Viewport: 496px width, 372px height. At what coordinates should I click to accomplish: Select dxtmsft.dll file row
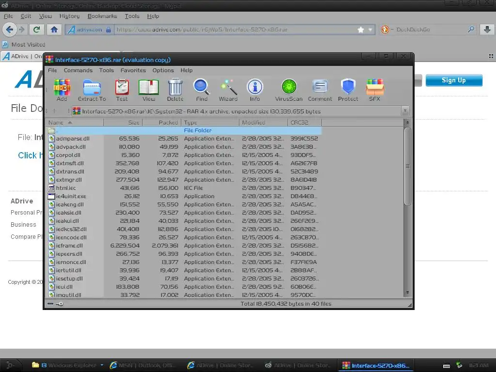tap(184, 163)
